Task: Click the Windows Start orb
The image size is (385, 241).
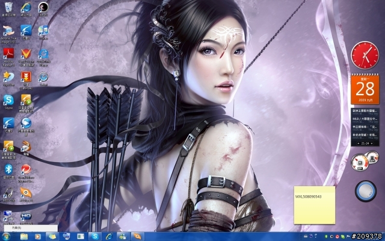Action: point(6,237)
